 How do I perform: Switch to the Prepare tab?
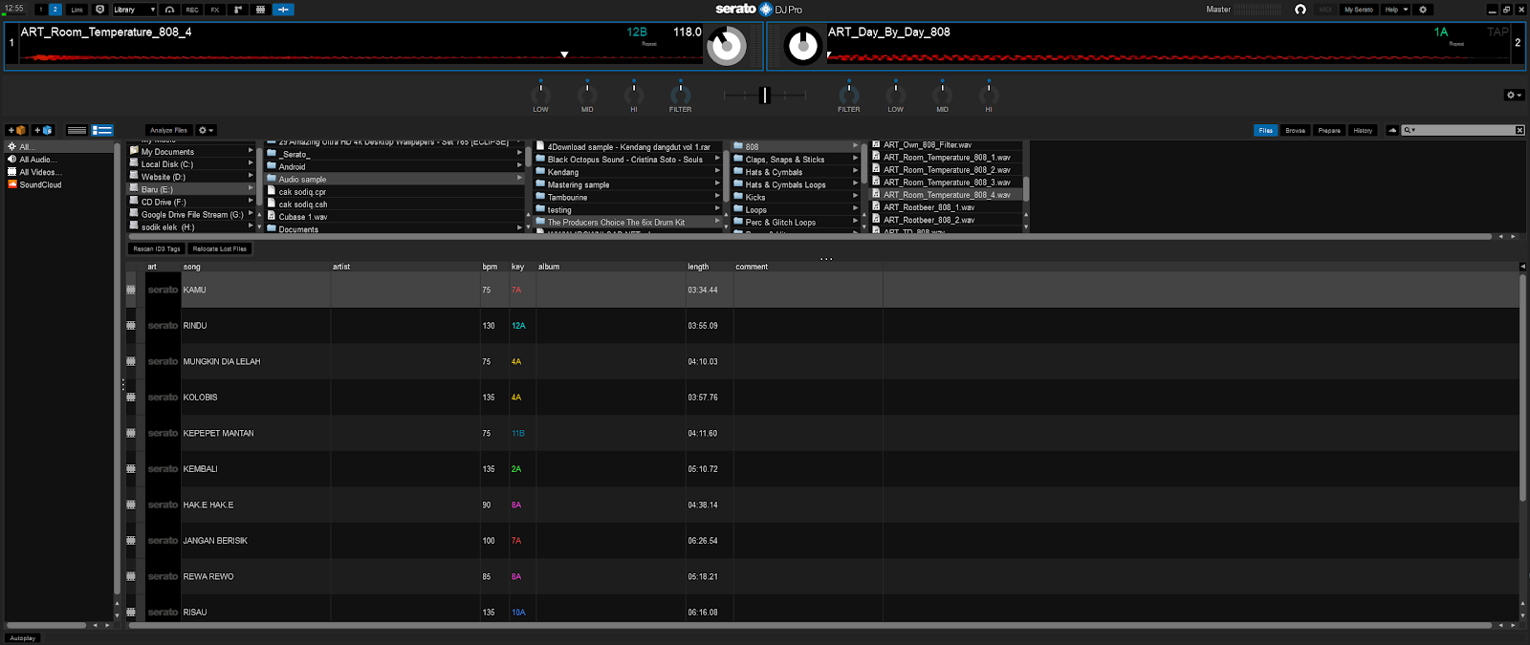pyautogui.click(x=1329, y=130)
